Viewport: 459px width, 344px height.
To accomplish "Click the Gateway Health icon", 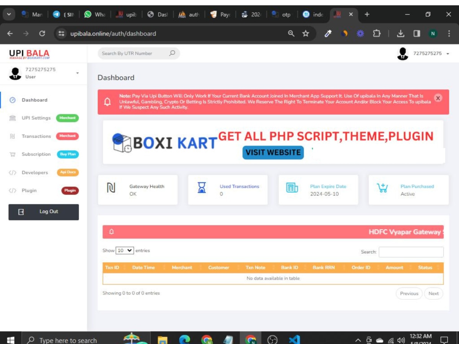I will click(x=111, y=188).
